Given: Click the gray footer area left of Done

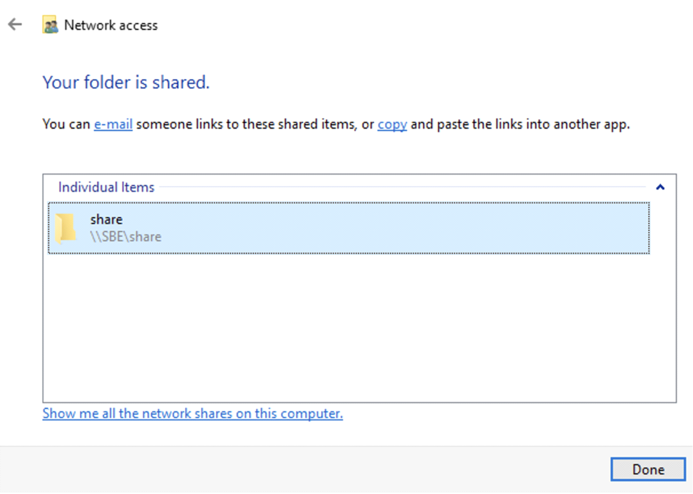Looking at the screenshot, I should pos(304,470).
